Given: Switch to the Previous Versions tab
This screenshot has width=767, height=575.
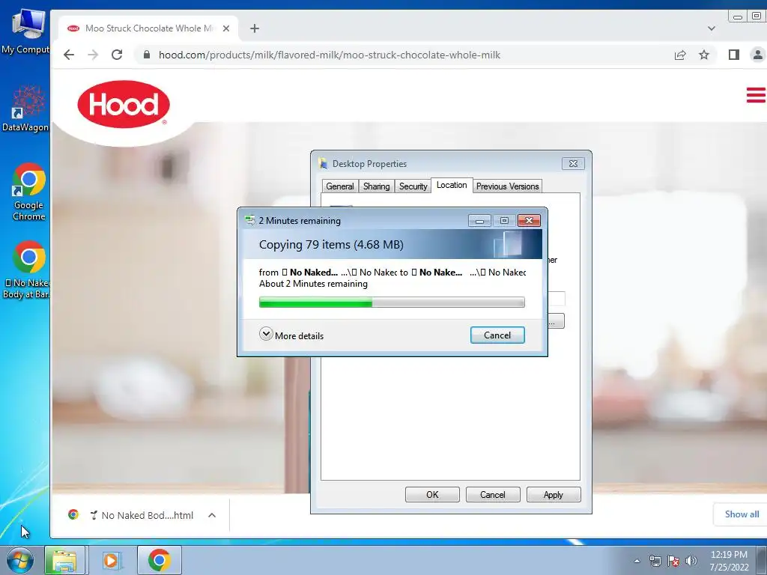Looking at the screenshot, I should [507, 186].
